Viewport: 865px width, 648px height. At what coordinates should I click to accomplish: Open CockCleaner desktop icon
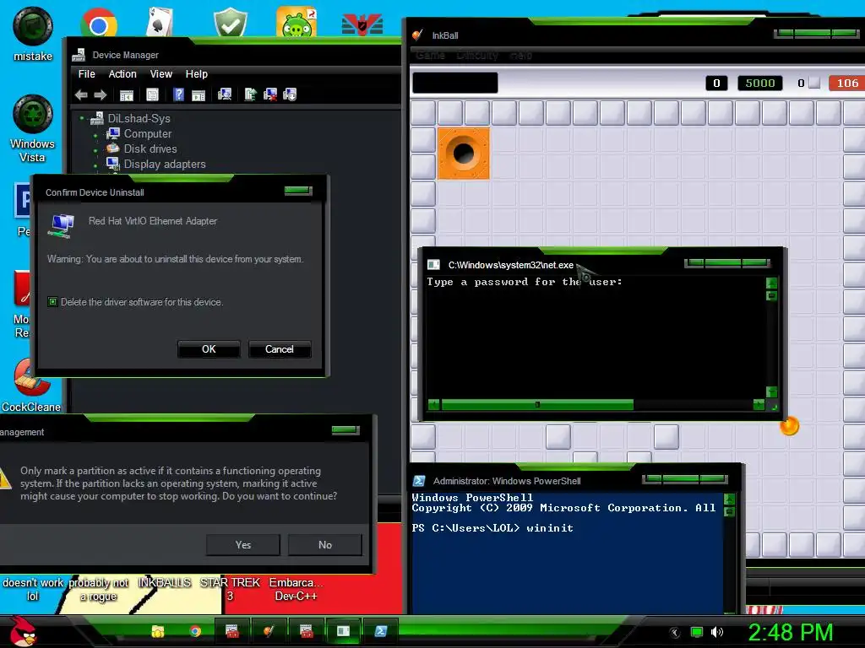point(31,386)
